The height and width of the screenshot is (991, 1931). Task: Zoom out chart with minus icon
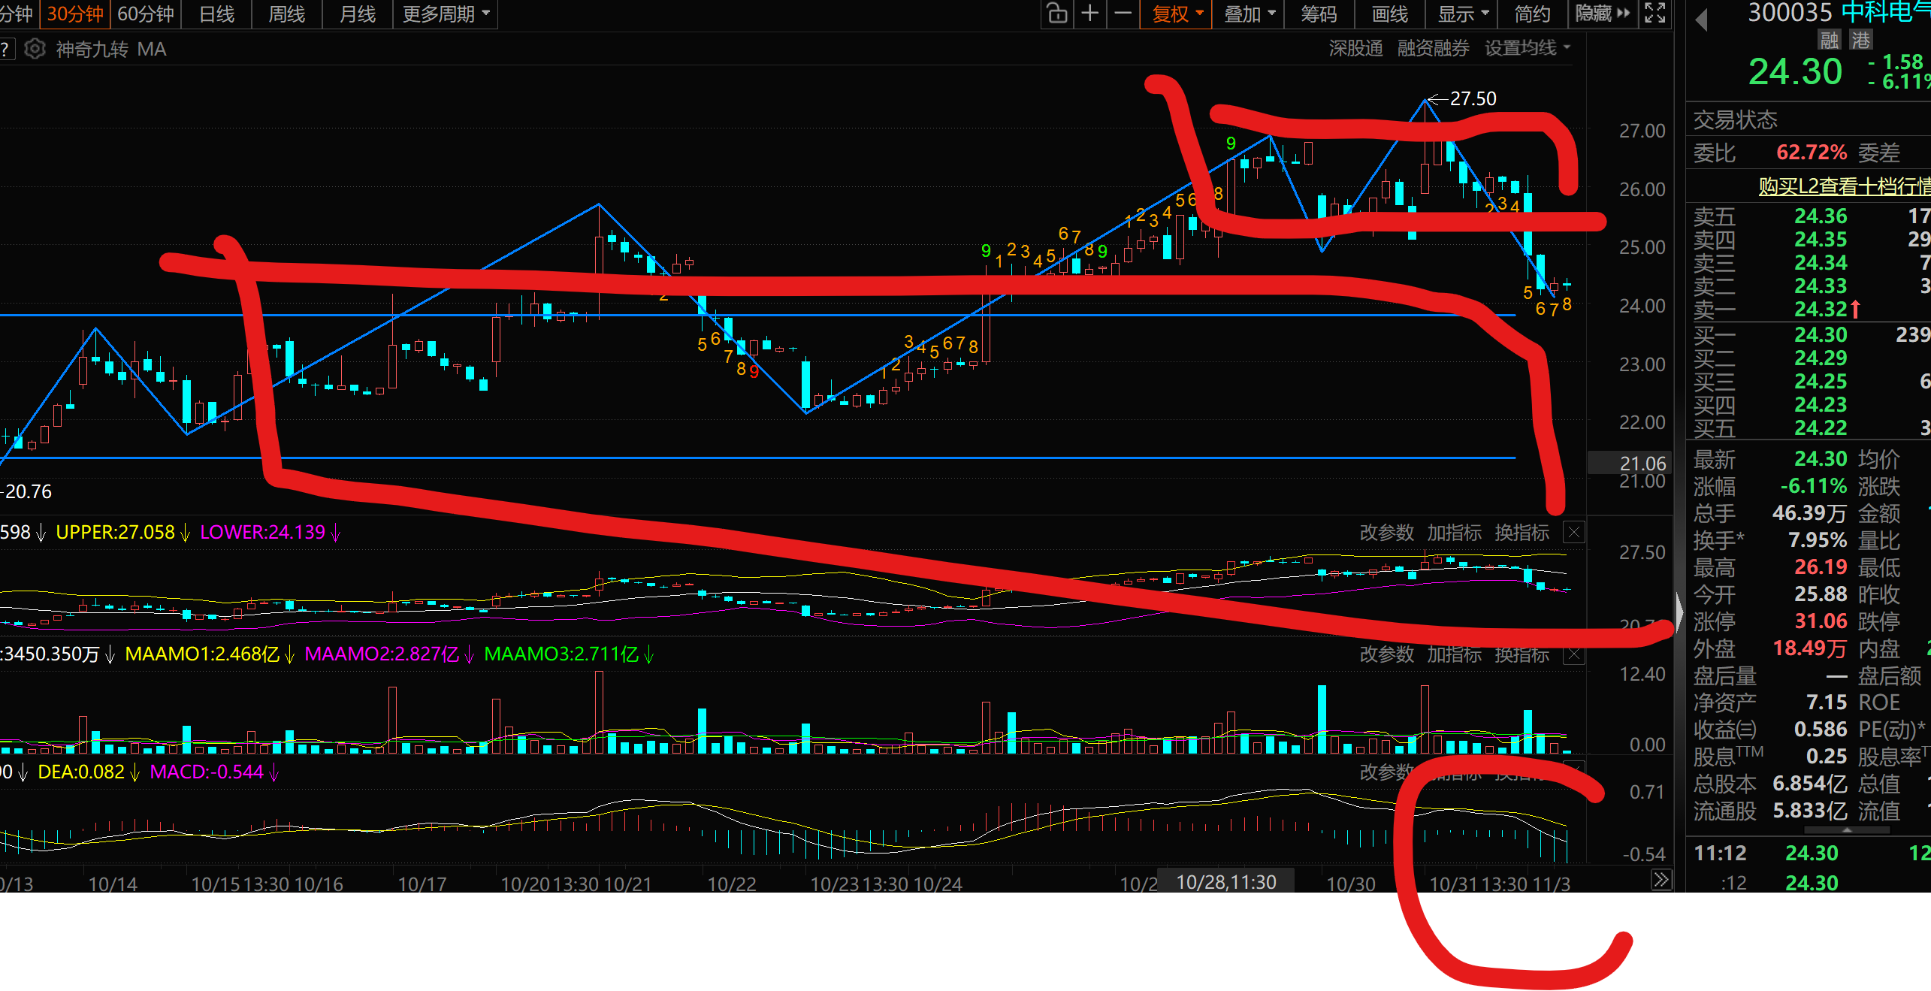click(1123, 14)
